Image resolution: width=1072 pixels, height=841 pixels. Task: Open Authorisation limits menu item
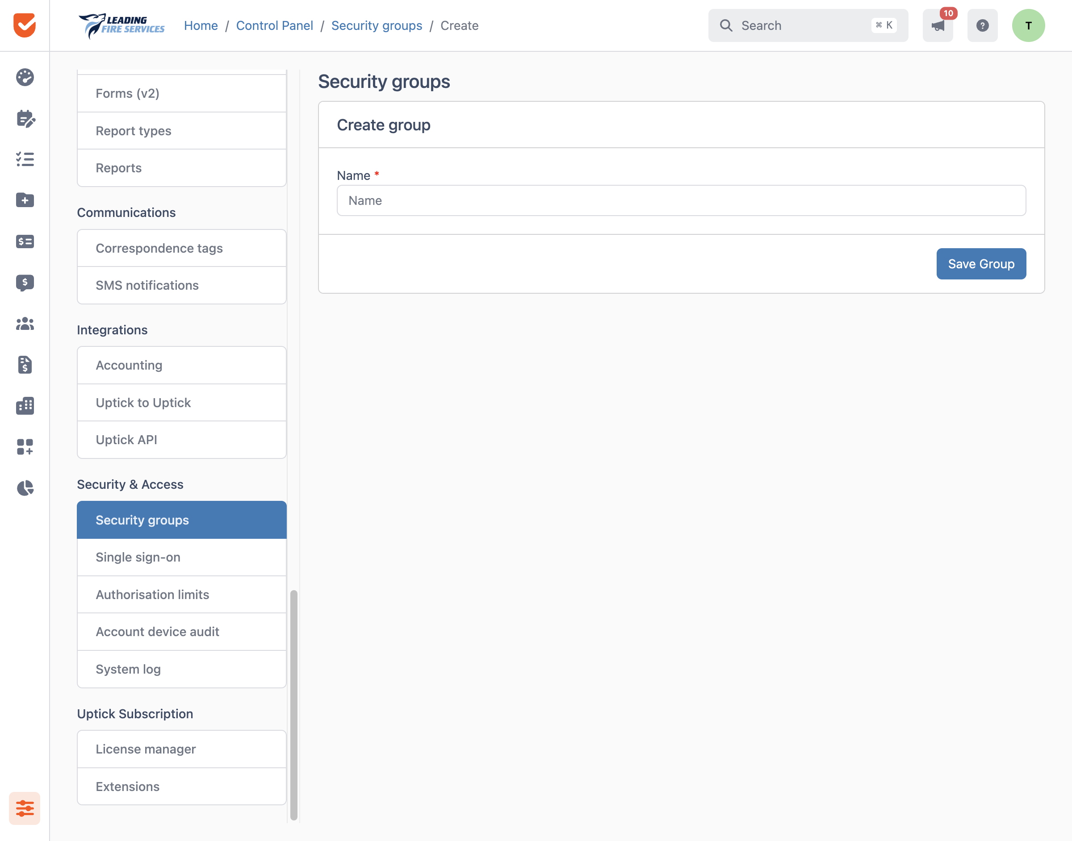point(182,595)
